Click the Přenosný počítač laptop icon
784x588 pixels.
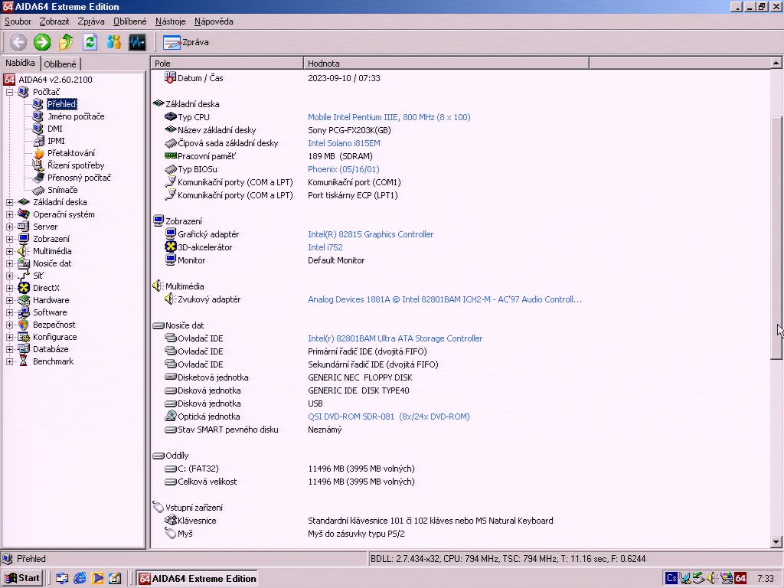[38, 178]
